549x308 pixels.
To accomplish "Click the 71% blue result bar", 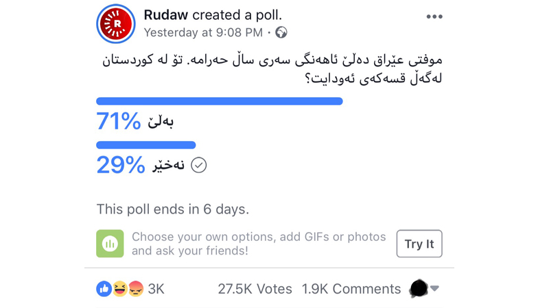I will [219, 101].
